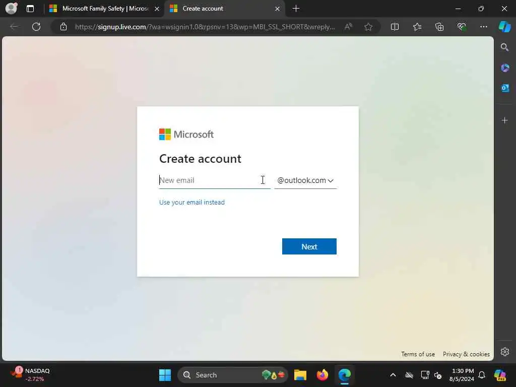Open File Explorer from taskbar
Screen dimensions: 516x387
click(x=300, y=375)
